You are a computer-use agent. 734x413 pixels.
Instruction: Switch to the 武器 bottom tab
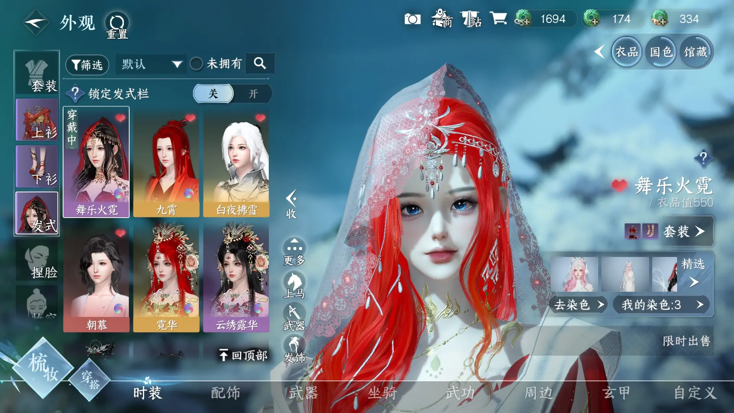pyautogui.click(x=303, y=393)
